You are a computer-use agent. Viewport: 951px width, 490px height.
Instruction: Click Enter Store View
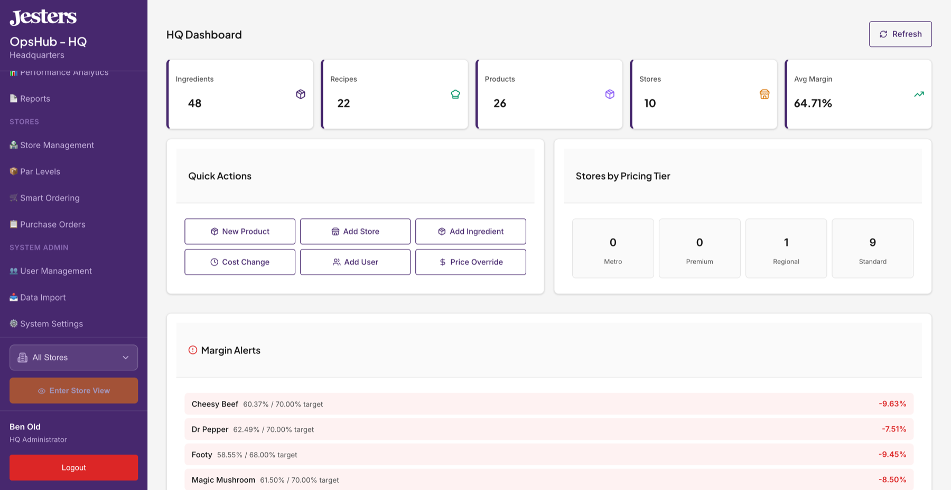(73, 390)
